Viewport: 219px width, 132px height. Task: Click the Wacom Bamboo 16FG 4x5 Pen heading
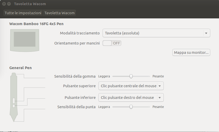pos(36,24)
